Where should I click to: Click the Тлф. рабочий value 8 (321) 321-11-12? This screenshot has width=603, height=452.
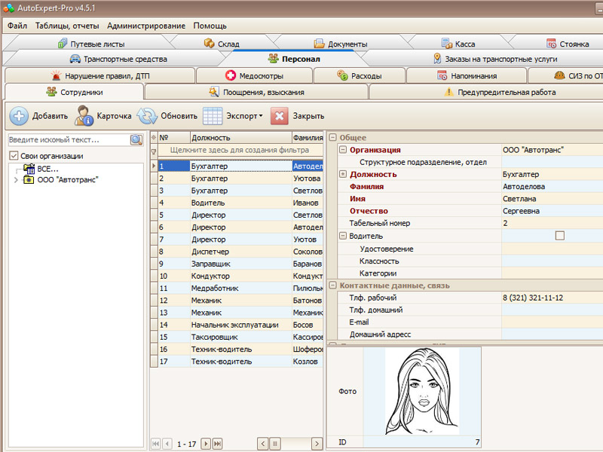(533, 298)
